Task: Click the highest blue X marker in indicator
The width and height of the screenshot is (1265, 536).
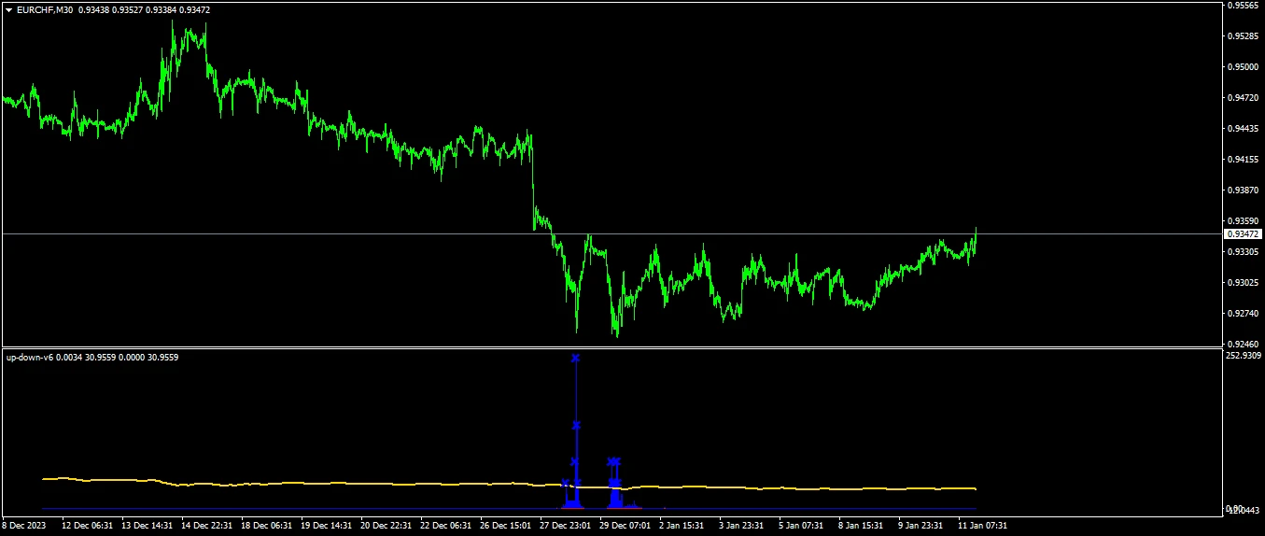Action: tap(576, 359)
